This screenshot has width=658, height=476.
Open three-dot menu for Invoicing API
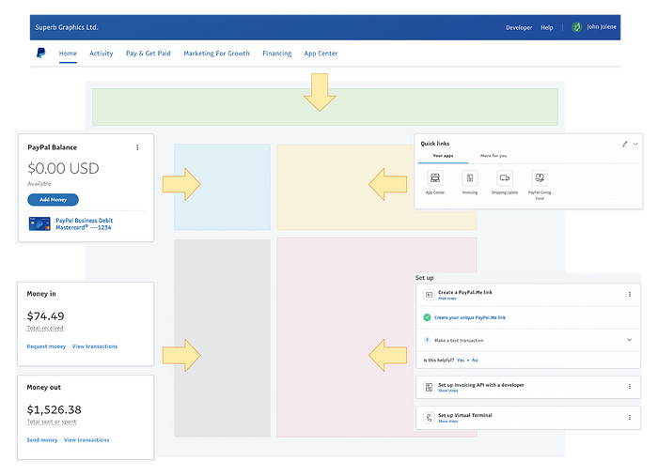pos(630,387)
